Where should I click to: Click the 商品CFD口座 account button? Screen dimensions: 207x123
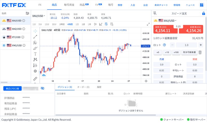pos(12,89)
